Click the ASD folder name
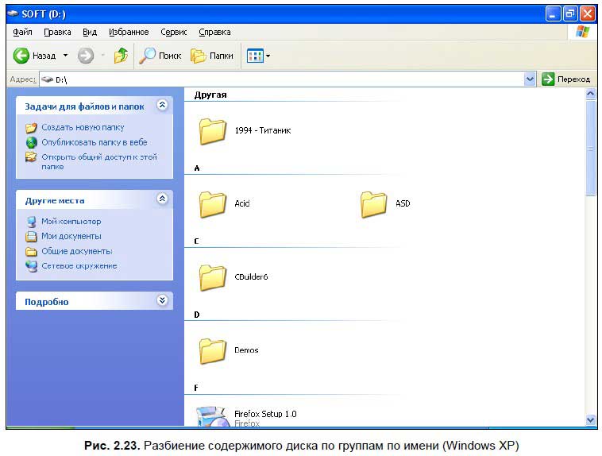 (x=403, y=203)
